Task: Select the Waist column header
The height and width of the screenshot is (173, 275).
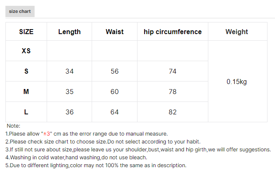Action: (x=115, y=32)
